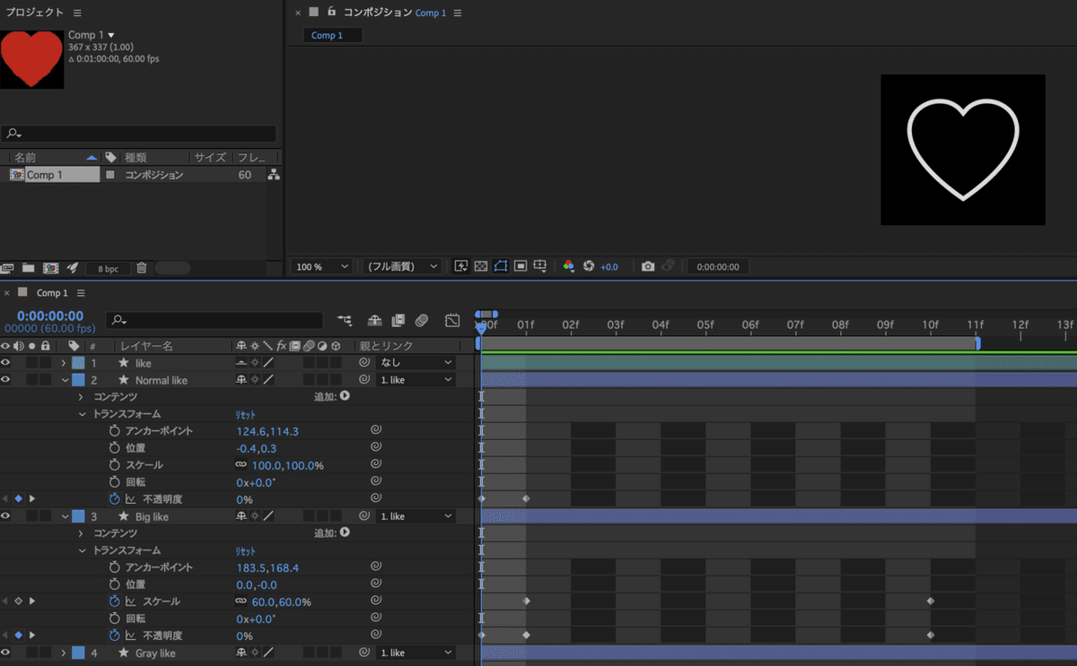Toggle stopwatch for Normal like 位置

[114, 448]
